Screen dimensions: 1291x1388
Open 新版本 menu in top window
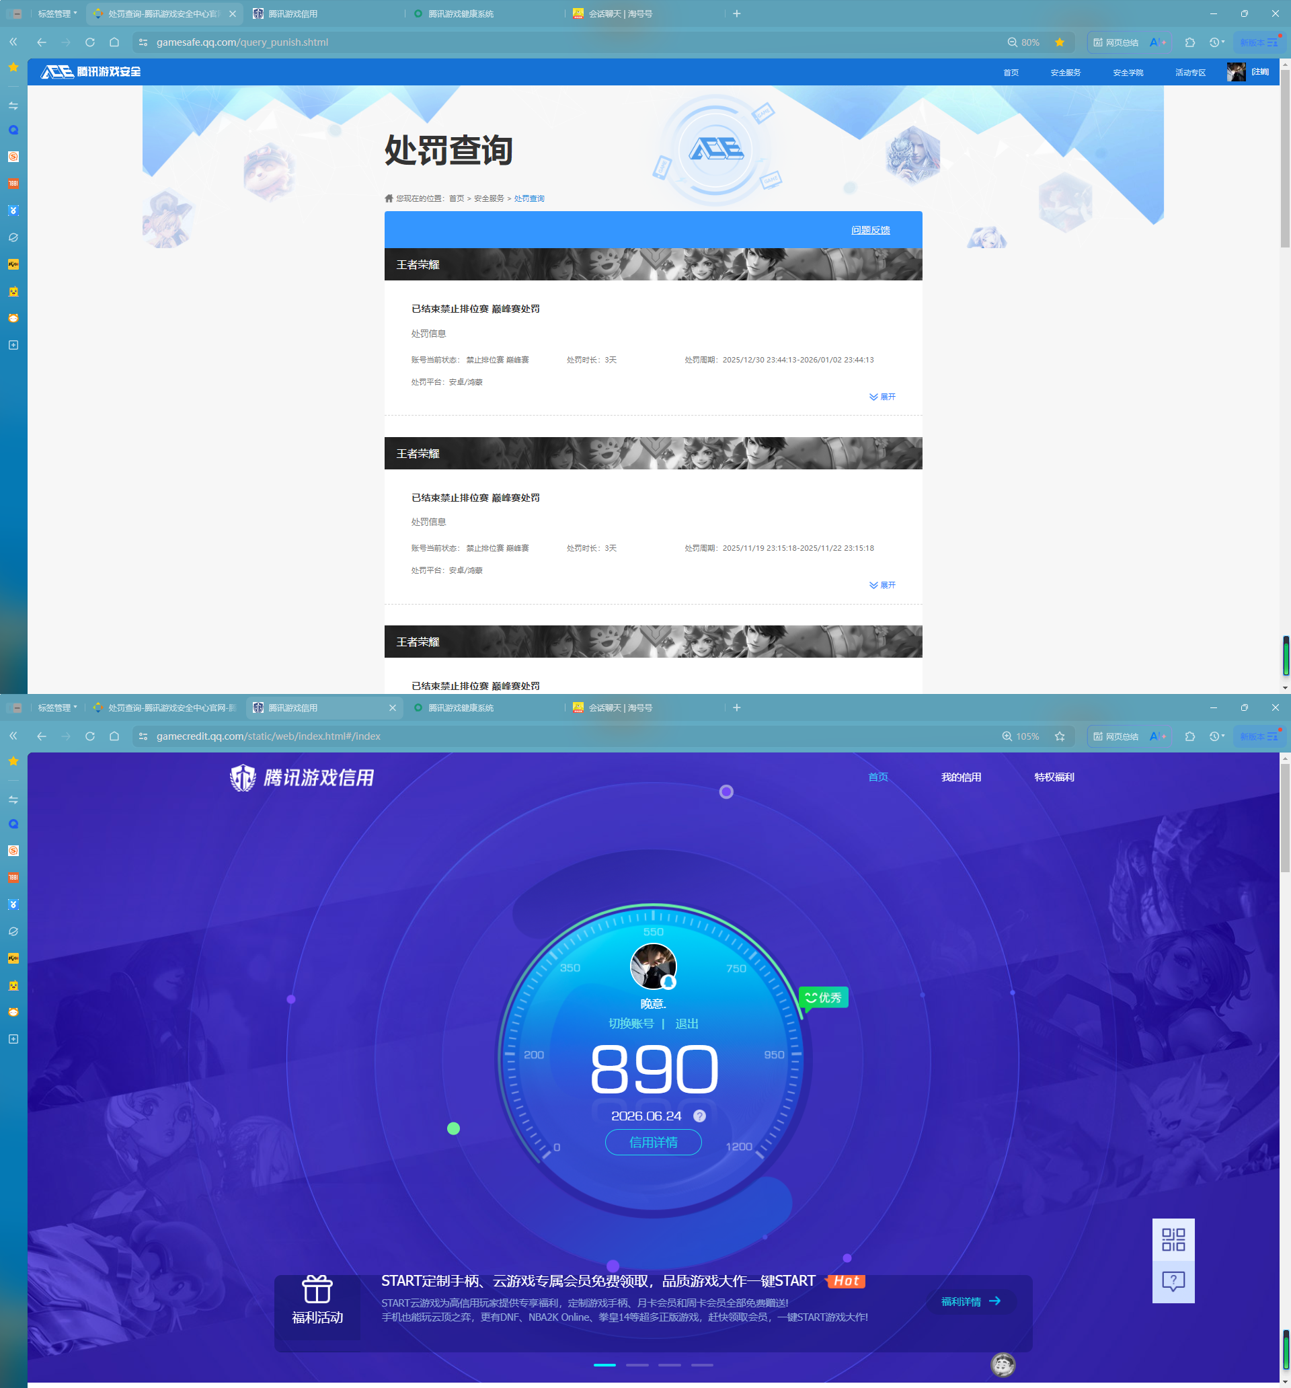(1259, 42)
